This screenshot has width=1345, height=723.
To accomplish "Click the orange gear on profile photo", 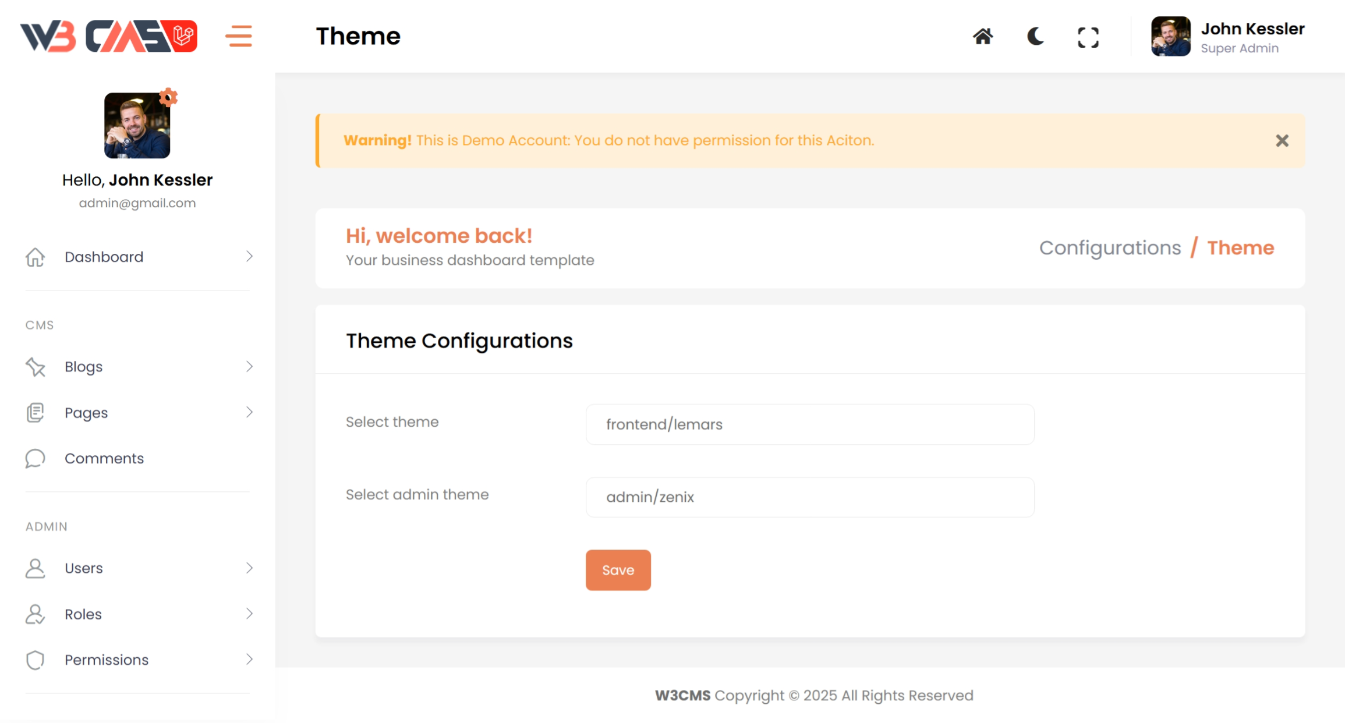I will (168, 97).
